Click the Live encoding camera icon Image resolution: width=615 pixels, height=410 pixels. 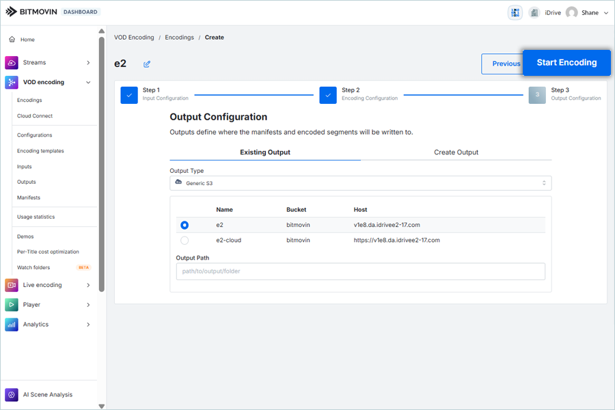(x=12, y=285)
